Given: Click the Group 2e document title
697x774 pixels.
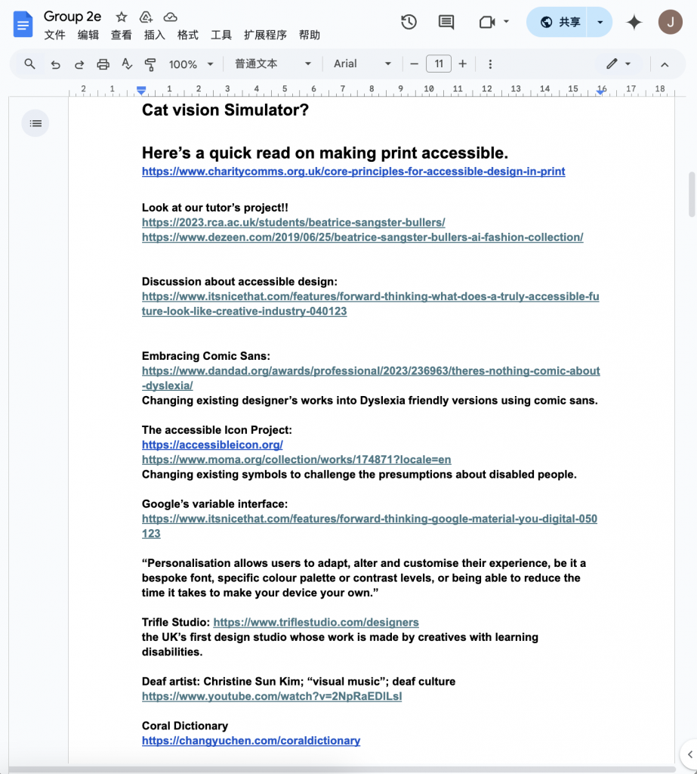Looking at the screenshot, I should coord(72,17).
